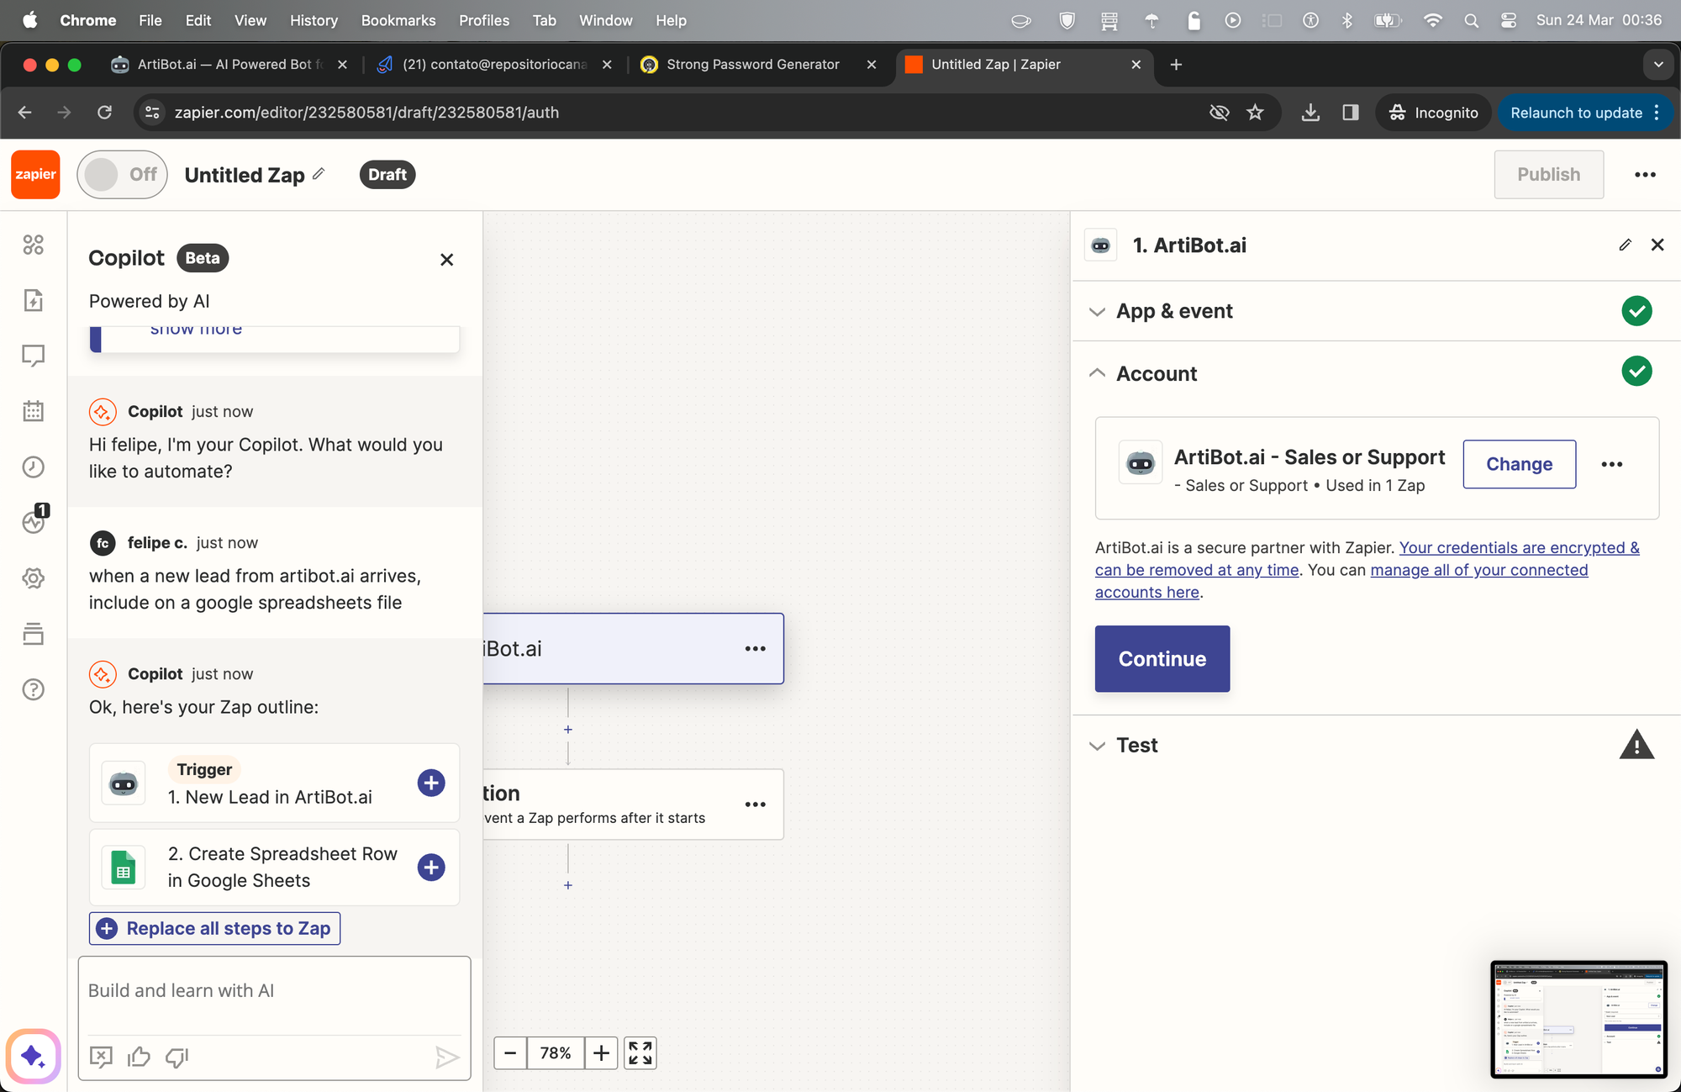
Task: Zoom level percentage input at bottom
Action: (556, 1052)
